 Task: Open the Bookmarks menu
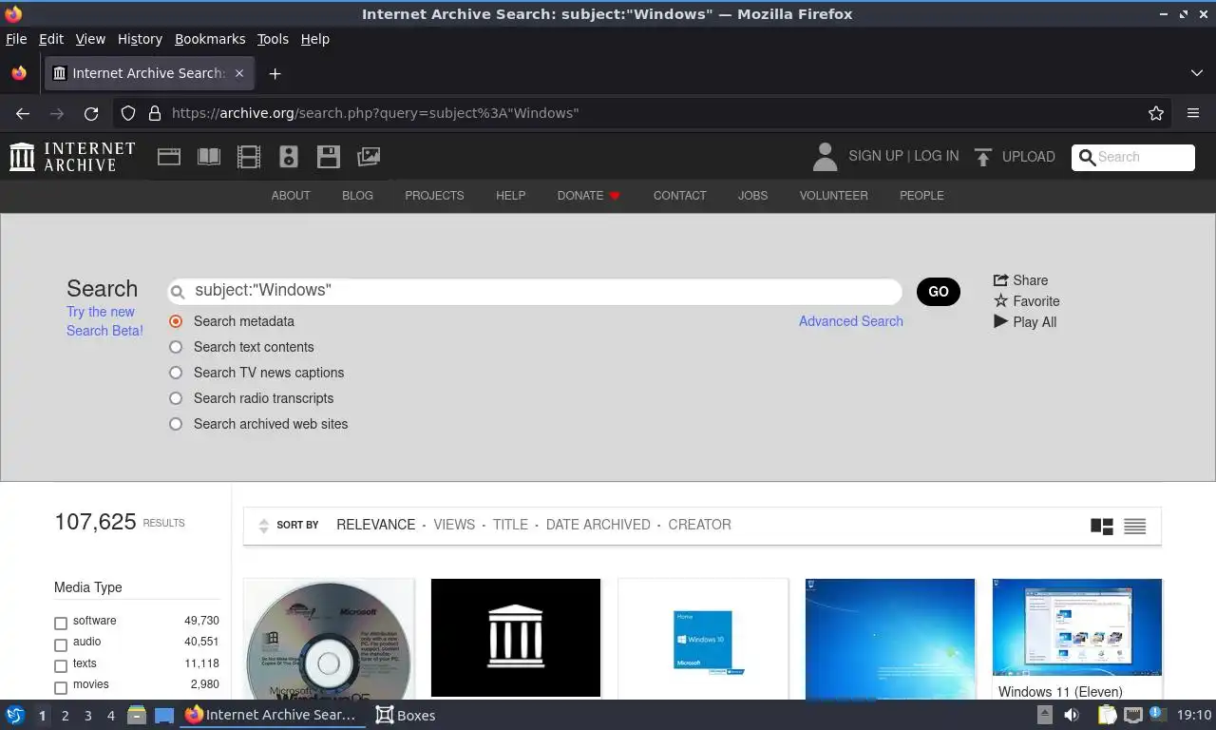[x=210, y=39]
